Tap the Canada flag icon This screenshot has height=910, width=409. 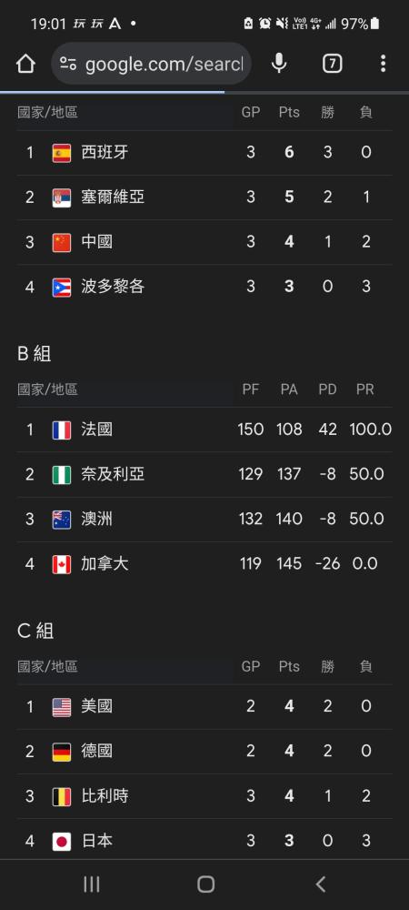tap(62, 564)
